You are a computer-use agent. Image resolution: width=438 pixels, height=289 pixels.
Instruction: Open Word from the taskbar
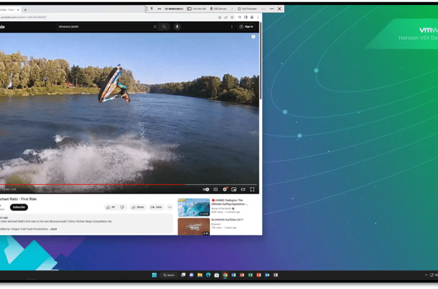[x=234, y=275]
